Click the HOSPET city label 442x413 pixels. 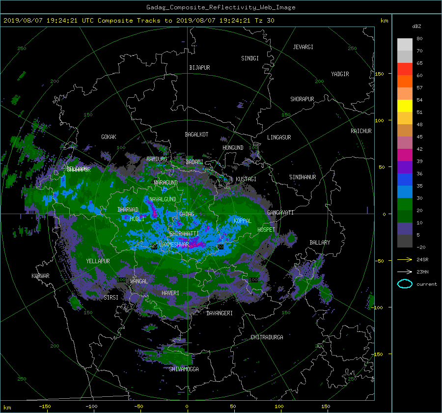[266, 230]
